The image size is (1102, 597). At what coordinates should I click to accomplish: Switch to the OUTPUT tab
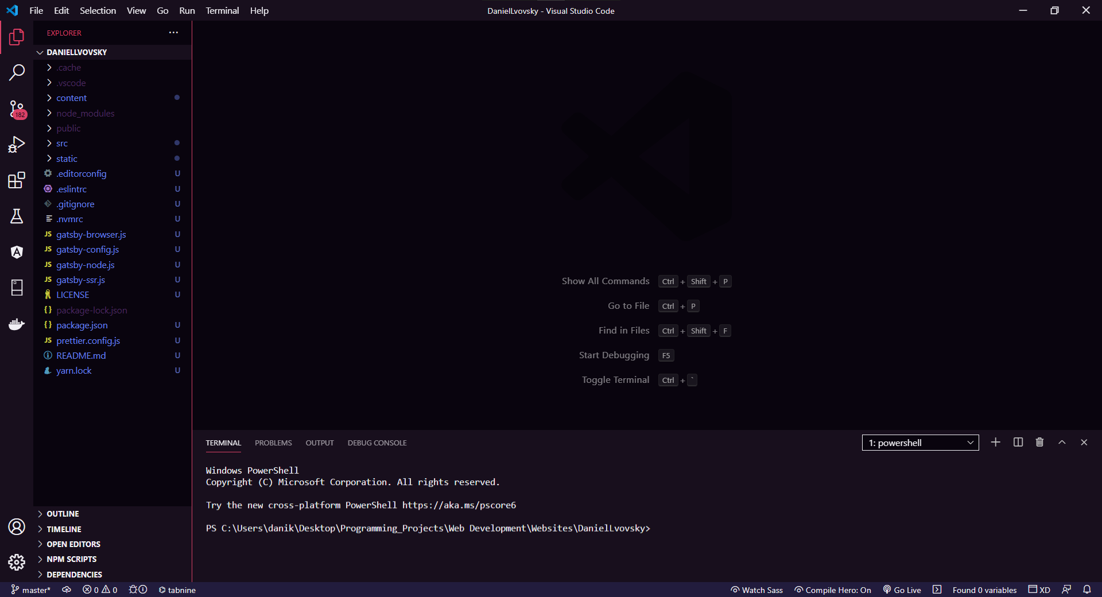[320, 443]
